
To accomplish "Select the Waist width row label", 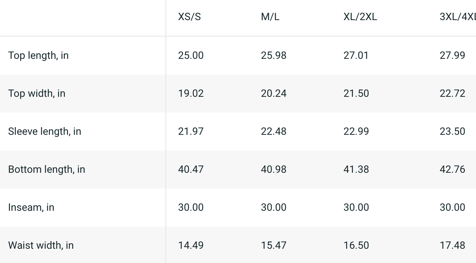I will click(x=41, y=245).
